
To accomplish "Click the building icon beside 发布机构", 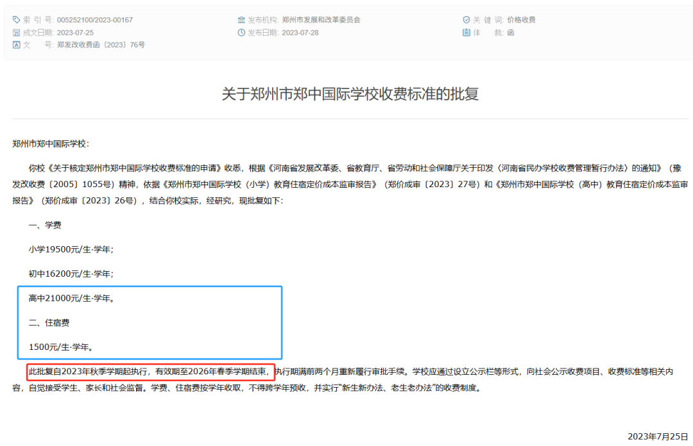I will (x=241, y=20).
